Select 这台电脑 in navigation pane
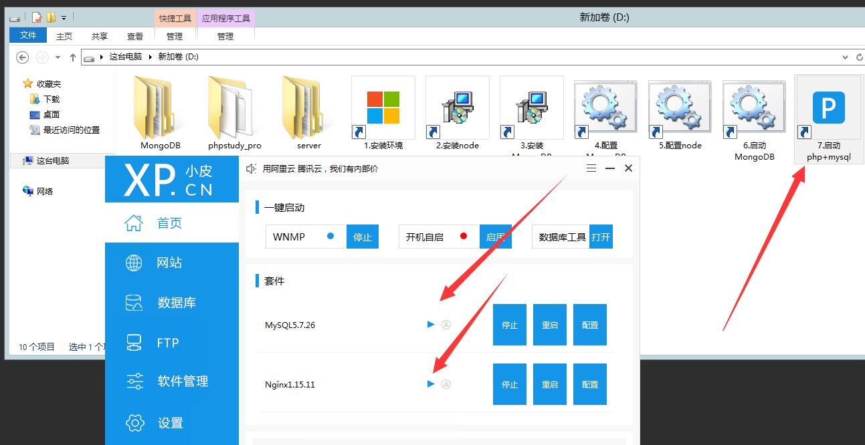Viewport: 865px width, 445px height. click(52, 160)
